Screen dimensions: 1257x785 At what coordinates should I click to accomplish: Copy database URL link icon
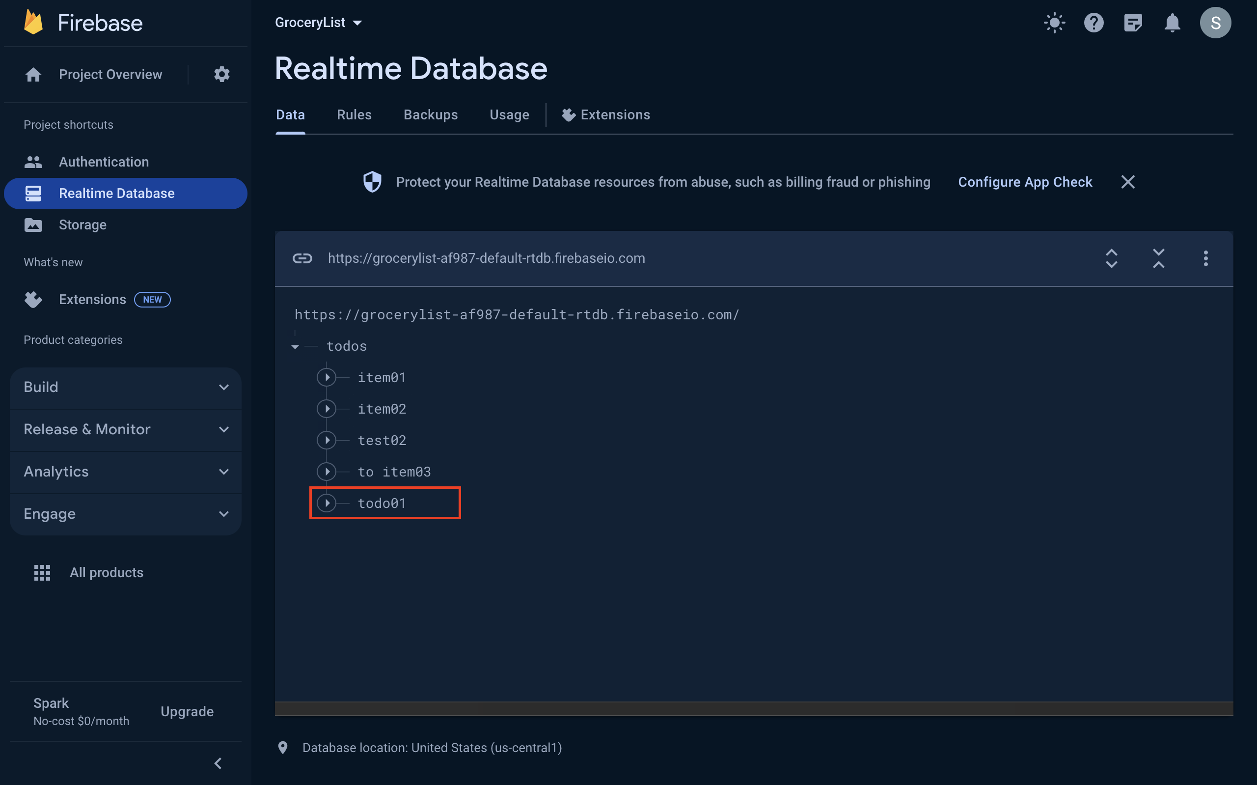point(302,258)
